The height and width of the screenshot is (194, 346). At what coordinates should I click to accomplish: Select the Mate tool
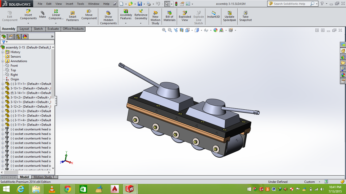(x=43, y=15)
